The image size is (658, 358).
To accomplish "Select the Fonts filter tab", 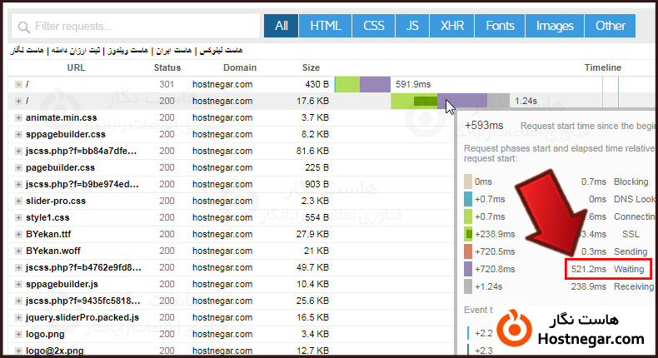I will click(x=500, y=26).
